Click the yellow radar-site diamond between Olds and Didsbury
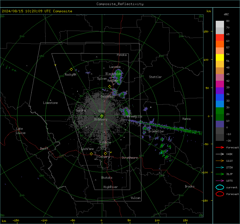The width and height of the screenshot is (240, 224). pyautogui.click(x=102, y=116)
